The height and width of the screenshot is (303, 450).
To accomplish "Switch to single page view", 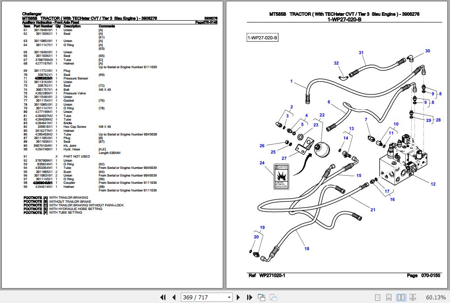I will coord(378,297).
